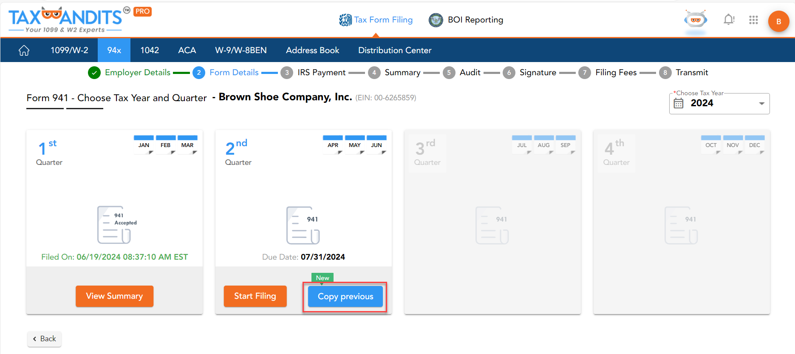The width and height of the screenshot is (795, 354).
Task: Open the user profile avatar B
Action: point(778,21)
